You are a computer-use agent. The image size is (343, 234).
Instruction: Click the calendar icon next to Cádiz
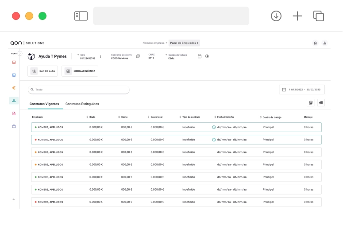point(200,56)
